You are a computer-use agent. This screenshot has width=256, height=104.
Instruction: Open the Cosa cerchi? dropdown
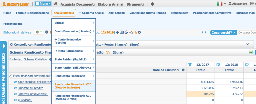[x=223, y=33]
